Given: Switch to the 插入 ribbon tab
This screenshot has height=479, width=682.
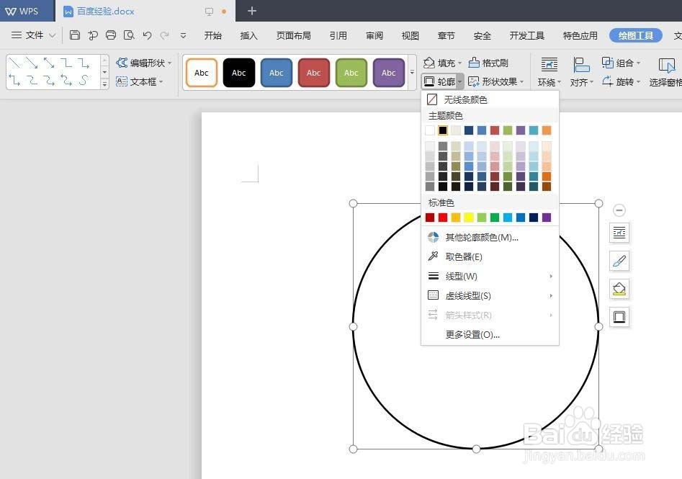Looking at the screenshot, I should (248, 35).
